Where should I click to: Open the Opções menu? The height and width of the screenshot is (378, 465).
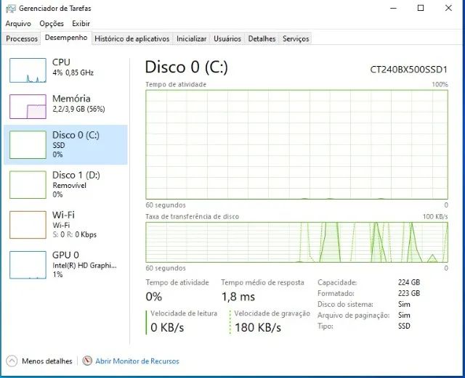tap(52, 23)
